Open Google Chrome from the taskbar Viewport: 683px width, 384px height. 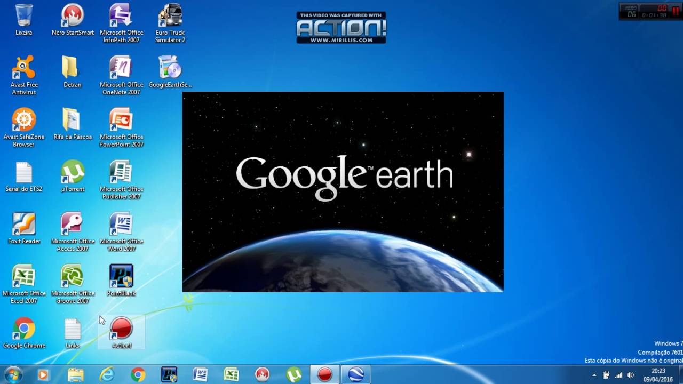[x=138, y=375]
